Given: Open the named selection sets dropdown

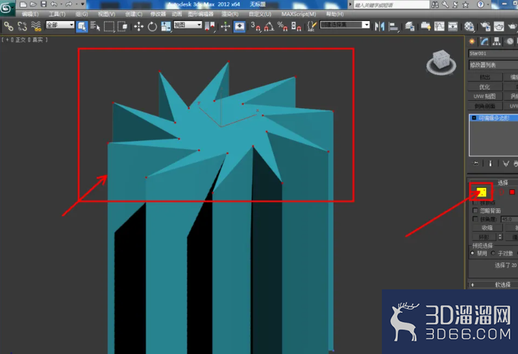Looking at the screenshot, I should click(344, 25).
